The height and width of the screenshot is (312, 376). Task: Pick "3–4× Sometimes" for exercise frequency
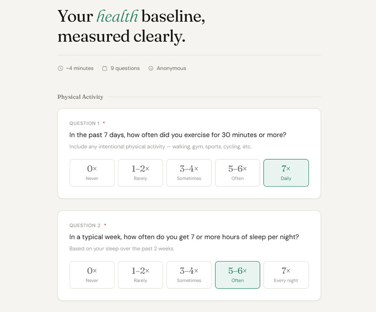189,173
